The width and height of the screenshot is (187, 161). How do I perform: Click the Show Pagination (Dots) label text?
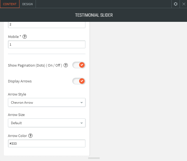(x=35, y=65)
